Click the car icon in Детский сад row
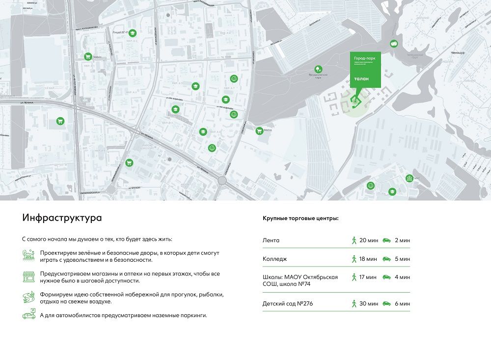Image resolution: width=491 pixels, height=348 pixels. click(x=386, y=304)
